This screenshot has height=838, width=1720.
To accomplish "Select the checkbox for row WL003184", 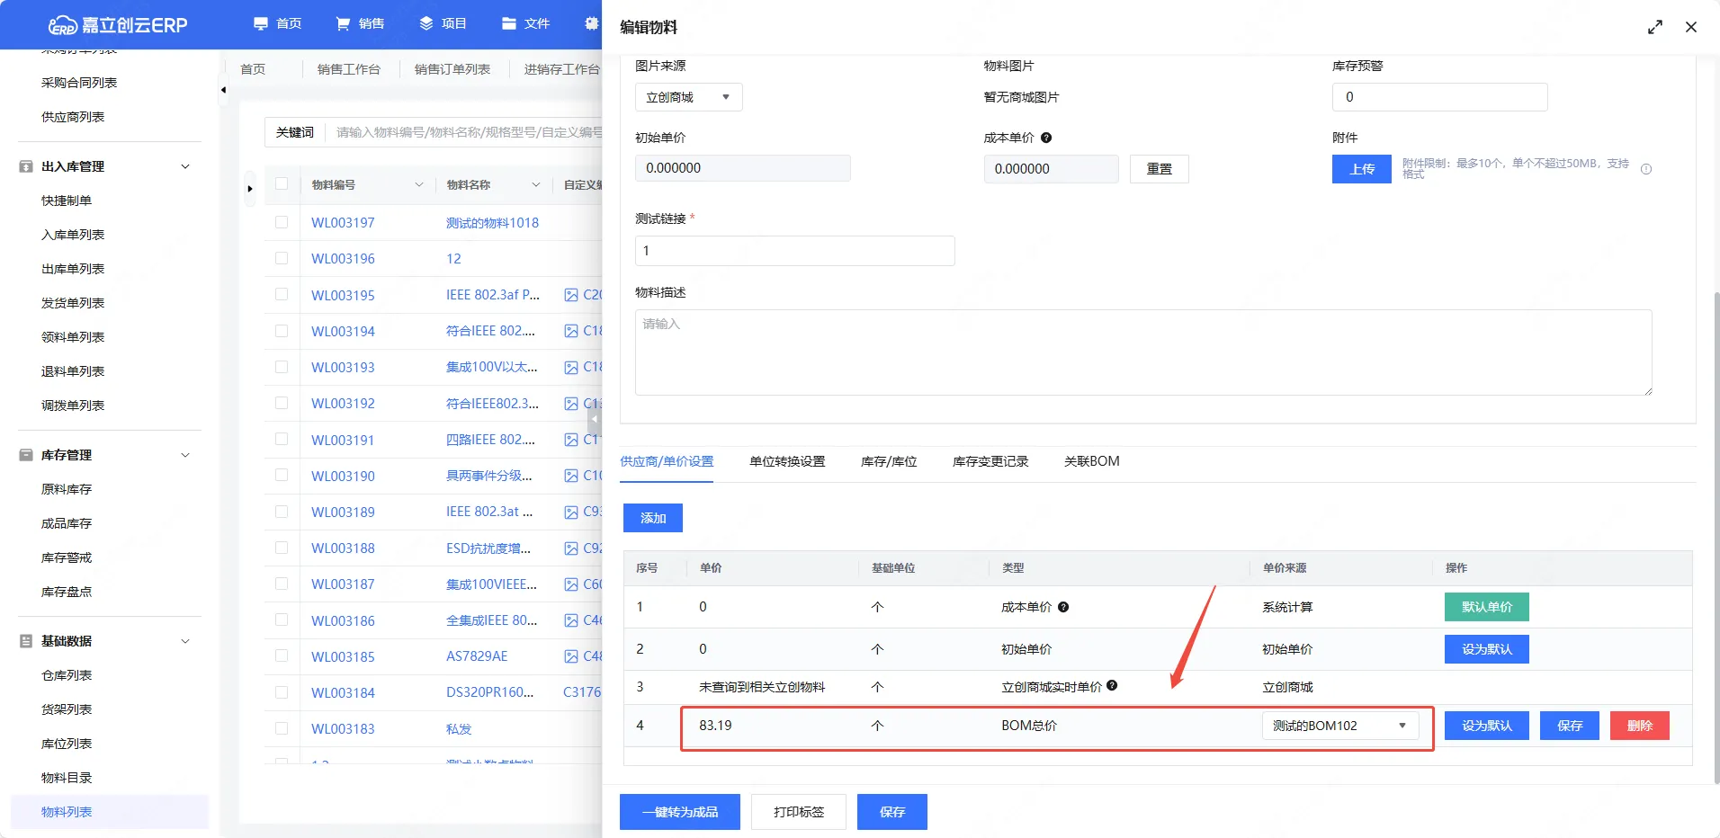I will tap(282, 692).
